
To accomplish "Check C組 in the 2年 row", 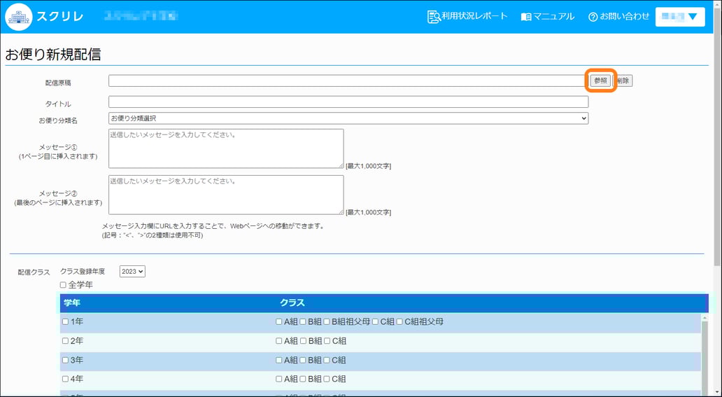I will click(327, 342).
